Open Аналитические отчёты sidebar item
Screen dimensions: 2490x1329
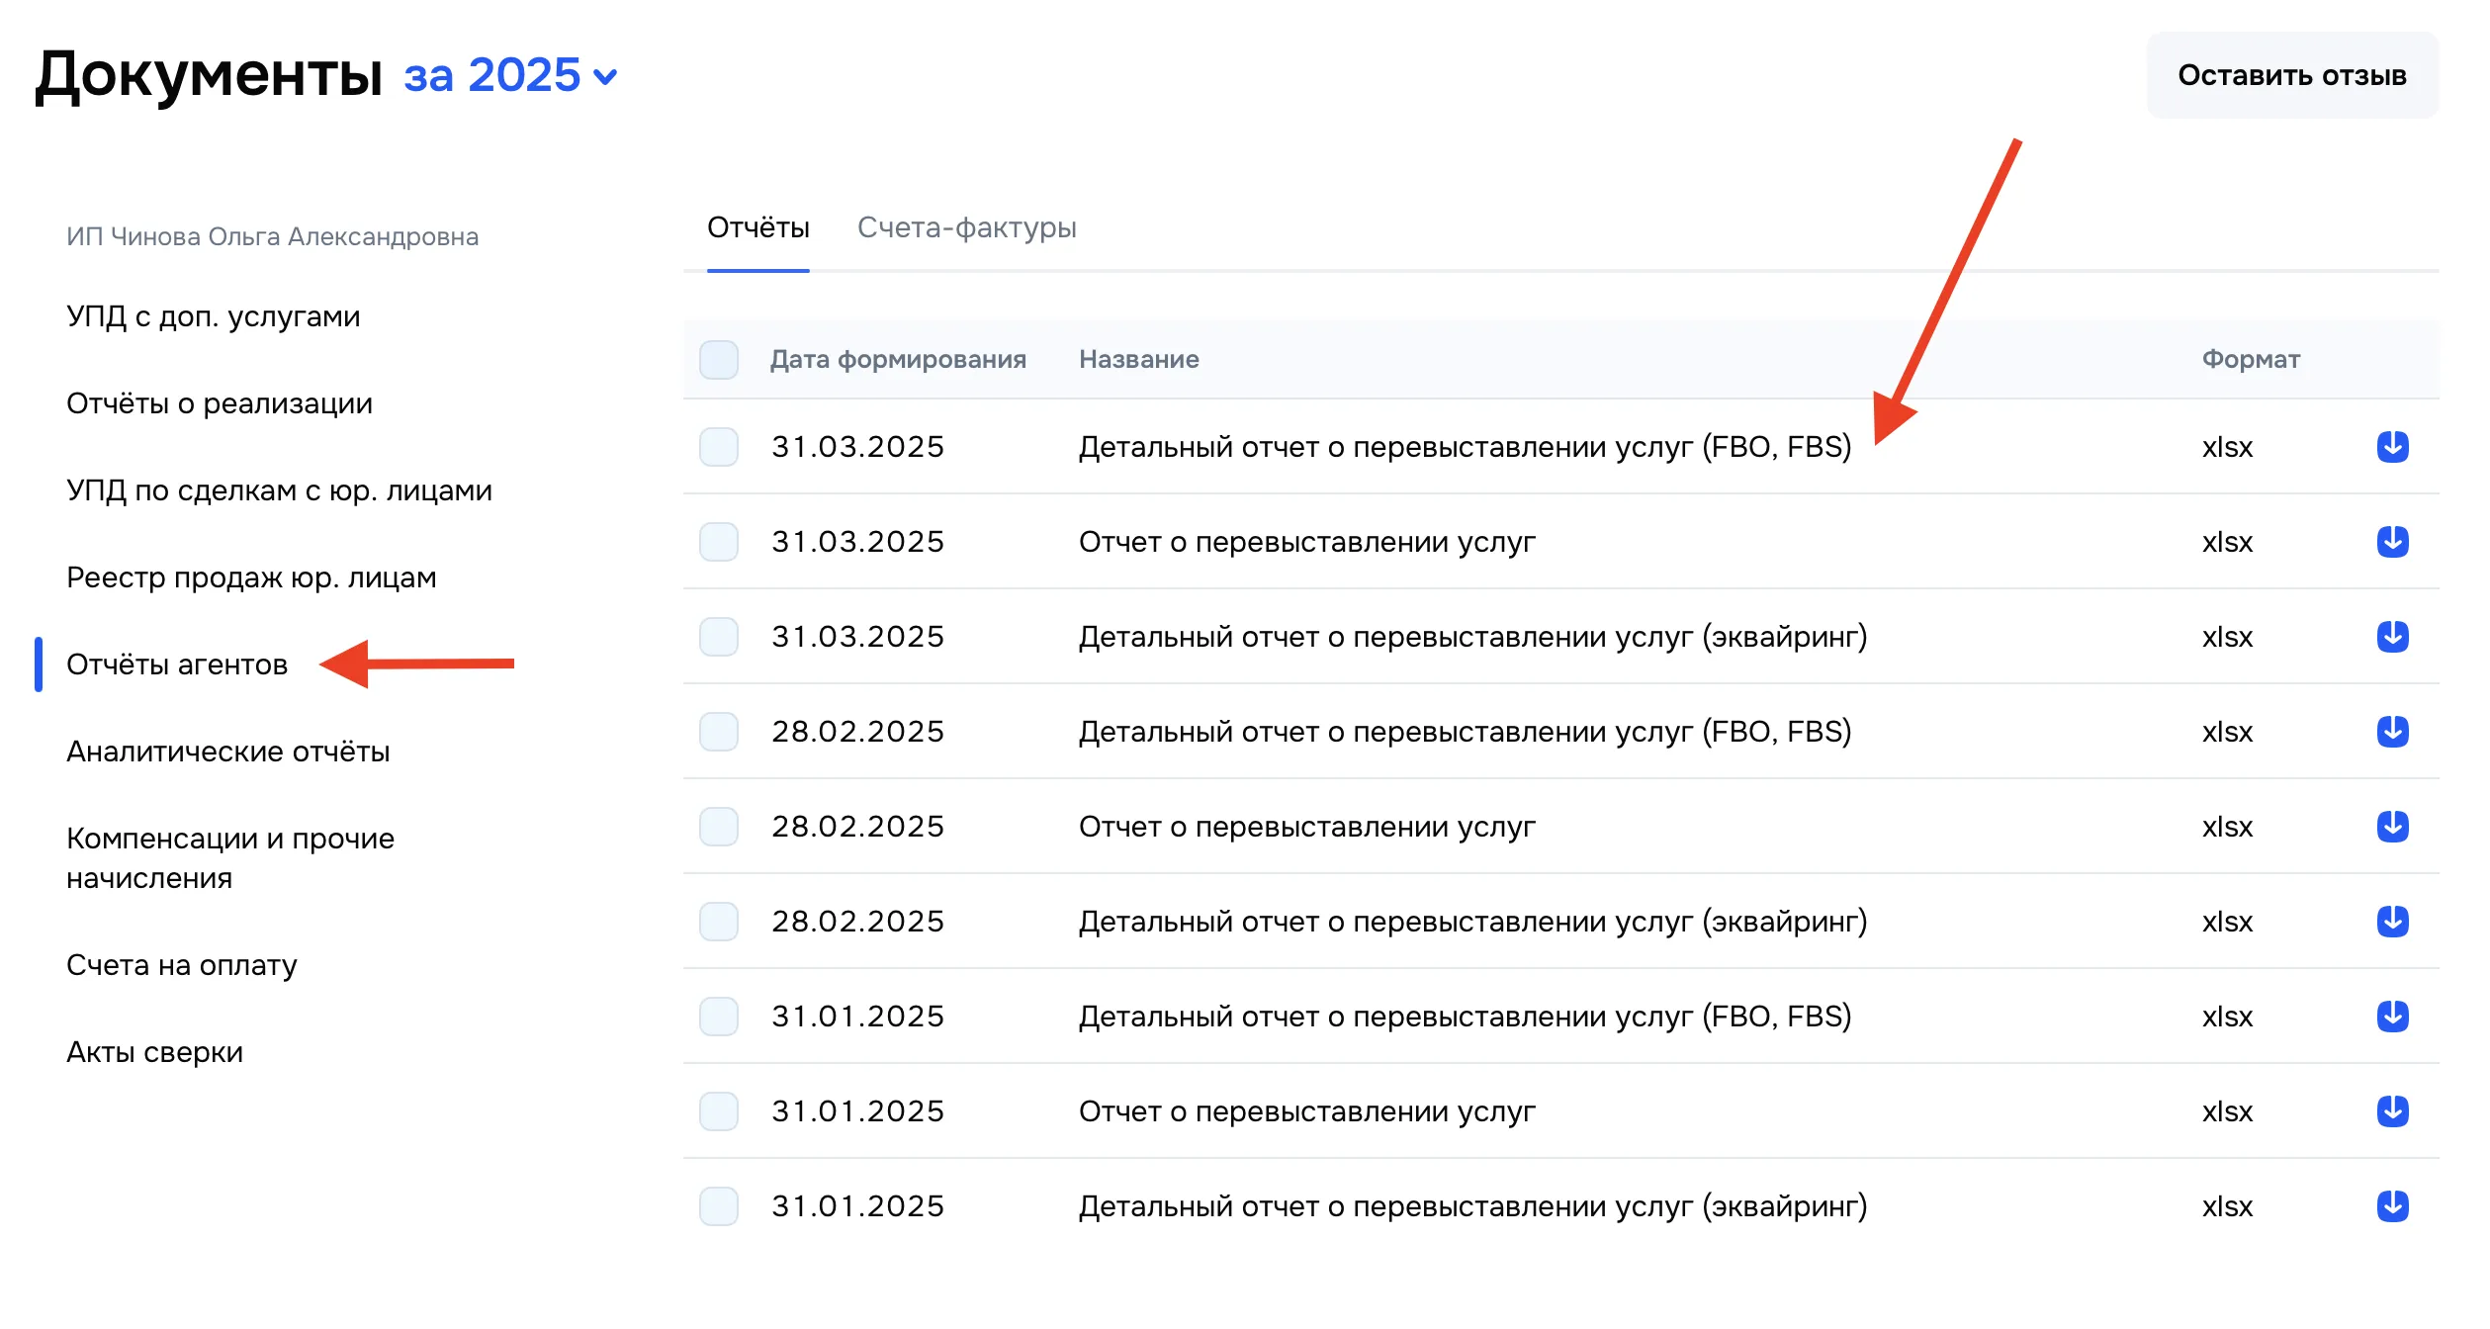227,752
